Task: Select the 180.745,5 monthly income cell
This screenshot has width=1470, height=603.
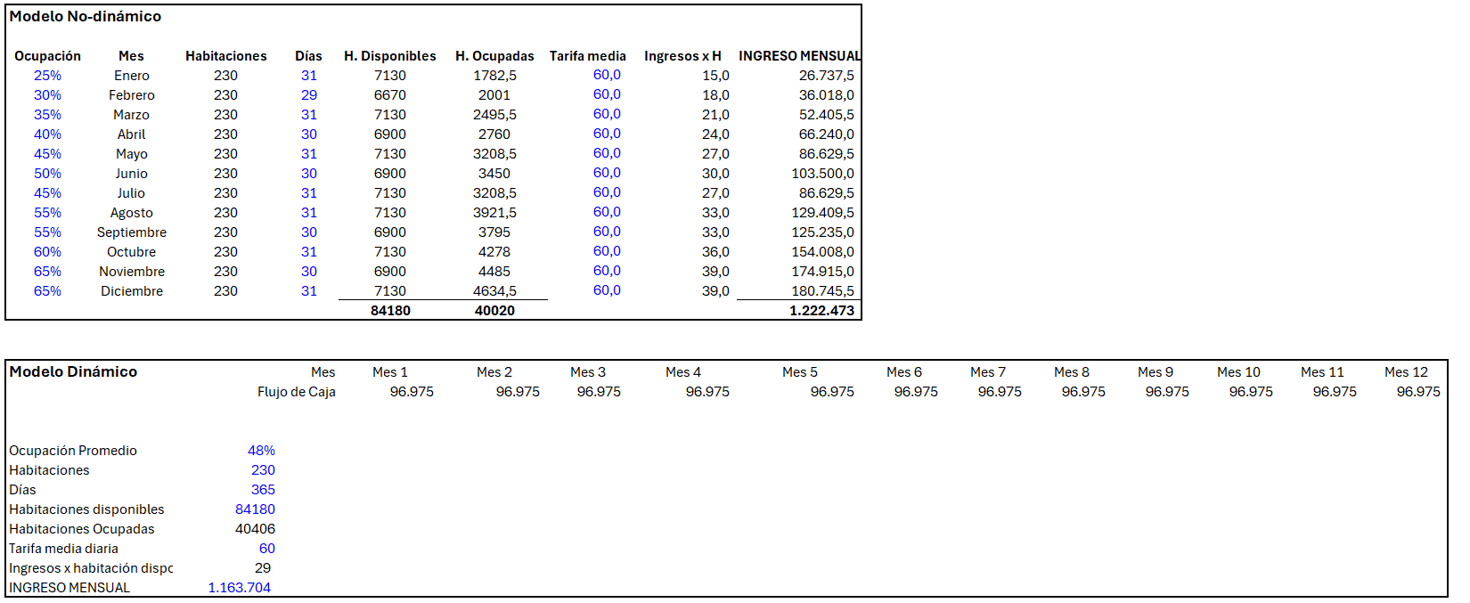Action: point(822,291)
